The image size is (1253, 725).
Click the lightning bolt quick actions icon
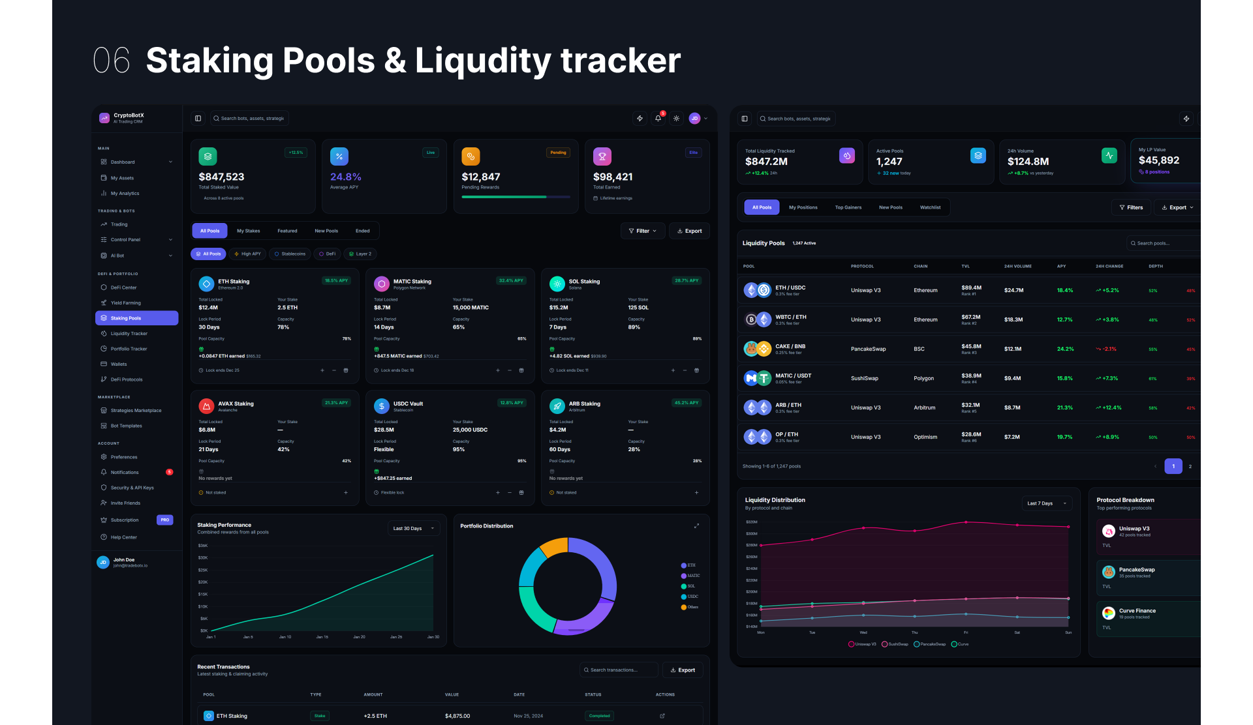pos(640,119)
